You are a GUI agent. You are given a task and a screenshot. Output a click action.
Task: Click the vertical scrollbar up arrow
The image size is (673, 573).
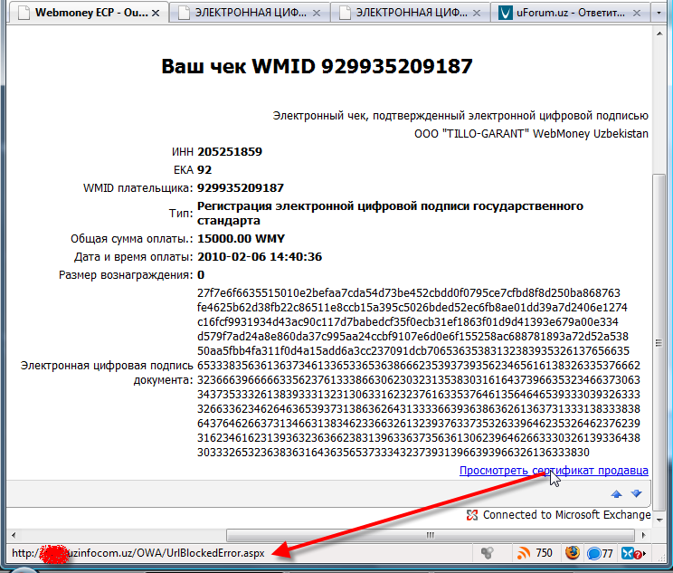[x=659, y=33]
